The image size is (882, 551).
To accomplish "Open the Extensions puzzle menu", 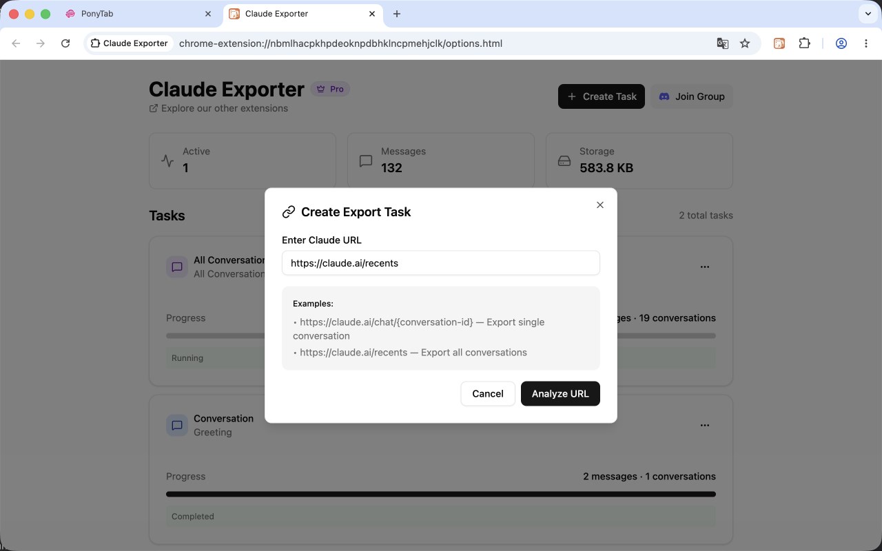I will (804, 43).
